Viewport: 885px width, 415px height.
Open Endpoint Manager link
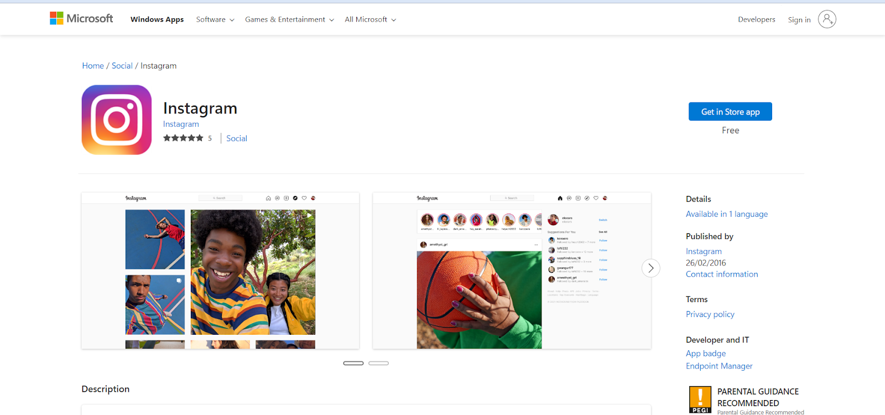point(719,366)
